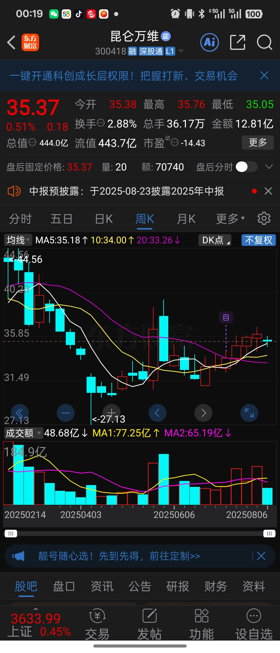Close the 靓号随心选 promotion bar

click(261, 556)
